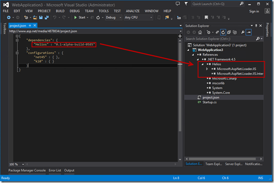The width and height of the screenshot is (274, 183).
Task: Click the Sign in link
Action: (x=254, y=11)
